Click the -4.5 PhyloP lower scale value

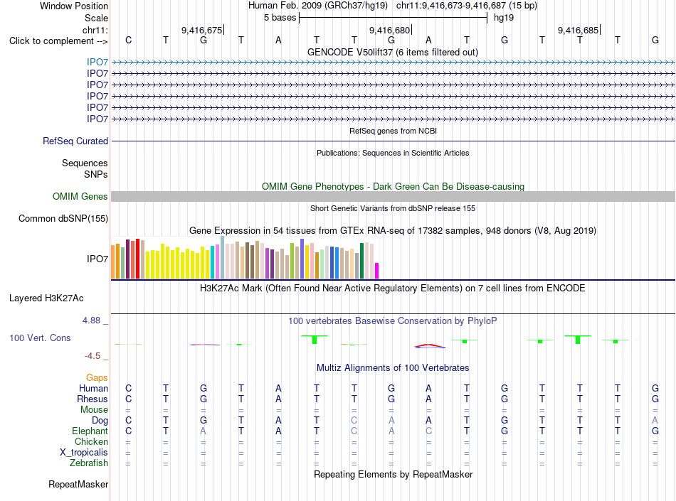tap(93, 356)
